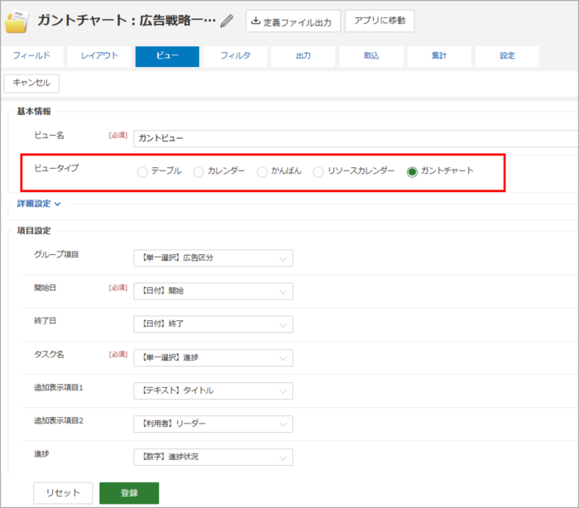Open the 追加表示項目2 dropdown
This screenshot has height=508, width=579.
[x=213, y=424]
